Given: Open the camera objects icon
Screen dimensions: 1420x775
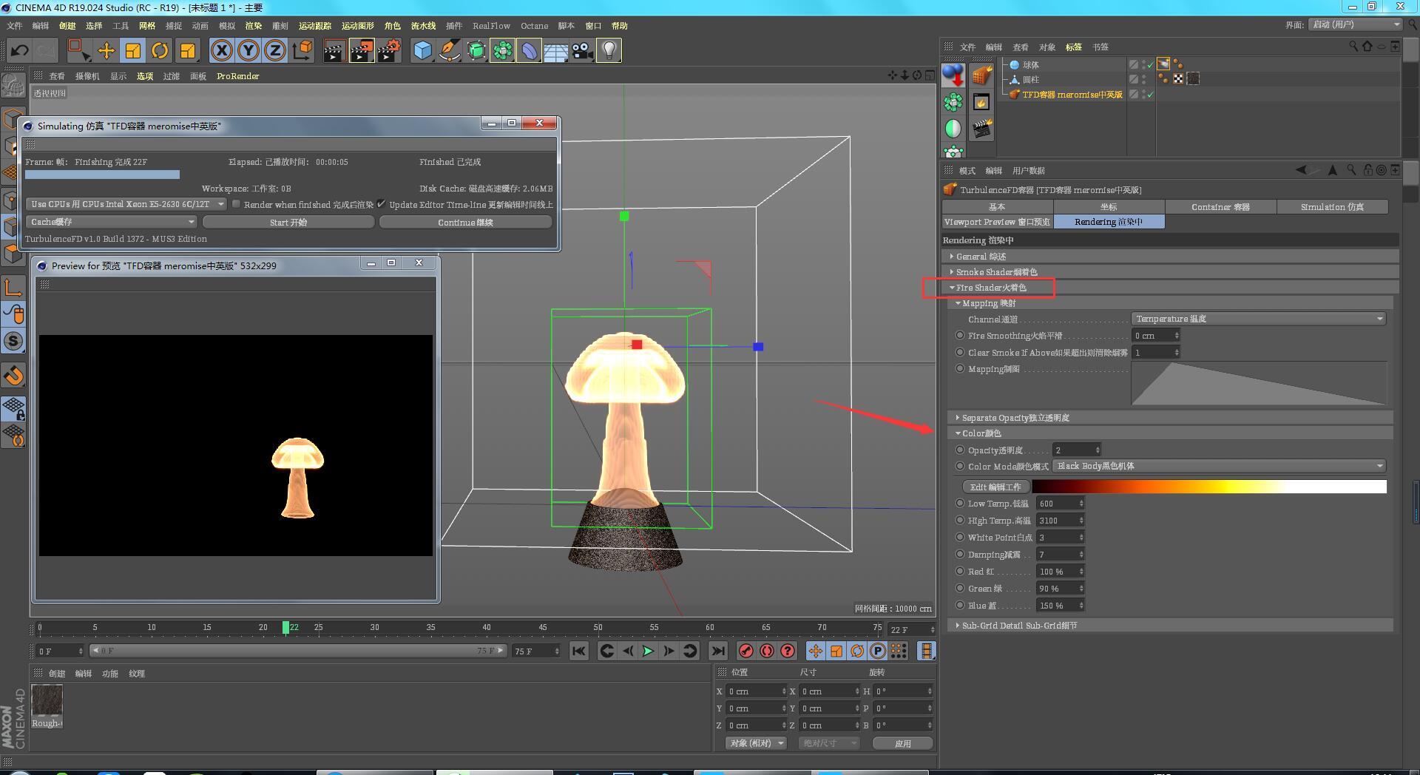Looking at the screenshot, I should 583,50.
